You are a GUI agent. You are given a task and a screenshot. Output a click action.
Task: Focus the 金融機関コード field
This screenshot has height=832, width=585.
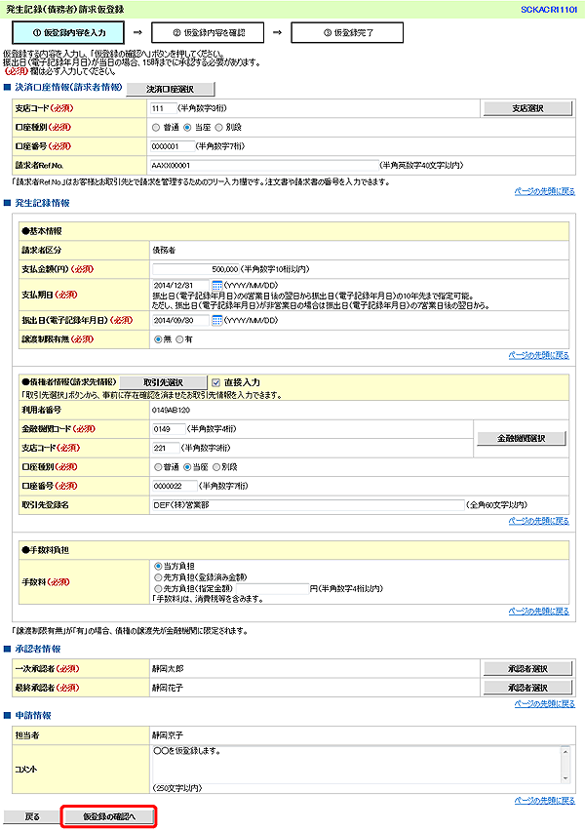pyautogui.click(x=169, y=429)
